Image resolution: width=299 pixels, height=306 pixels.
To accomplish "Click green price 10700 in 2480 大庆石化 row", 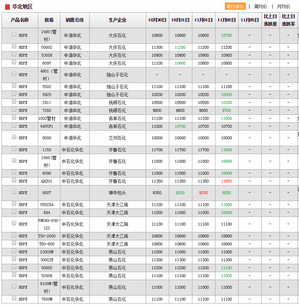I will point(226,35).
